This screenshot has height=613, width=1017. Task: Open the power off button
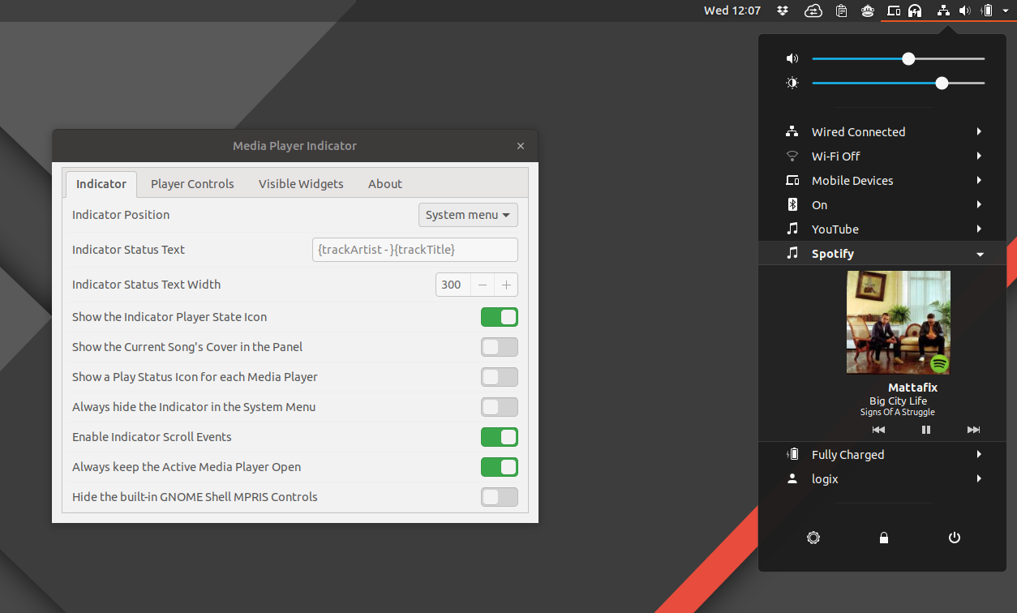pos(955,538)
